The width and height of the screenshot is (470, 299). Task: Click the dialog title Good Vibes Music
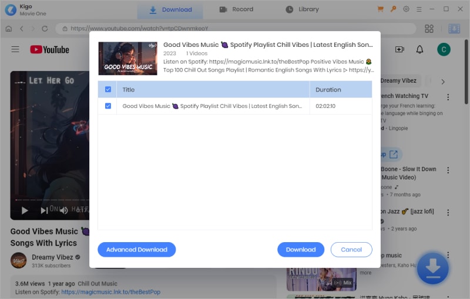click(268, 45)
